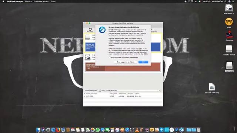237x133 pixels.
Task: Open Launchpad from the dock
Action: click(48, 130)
